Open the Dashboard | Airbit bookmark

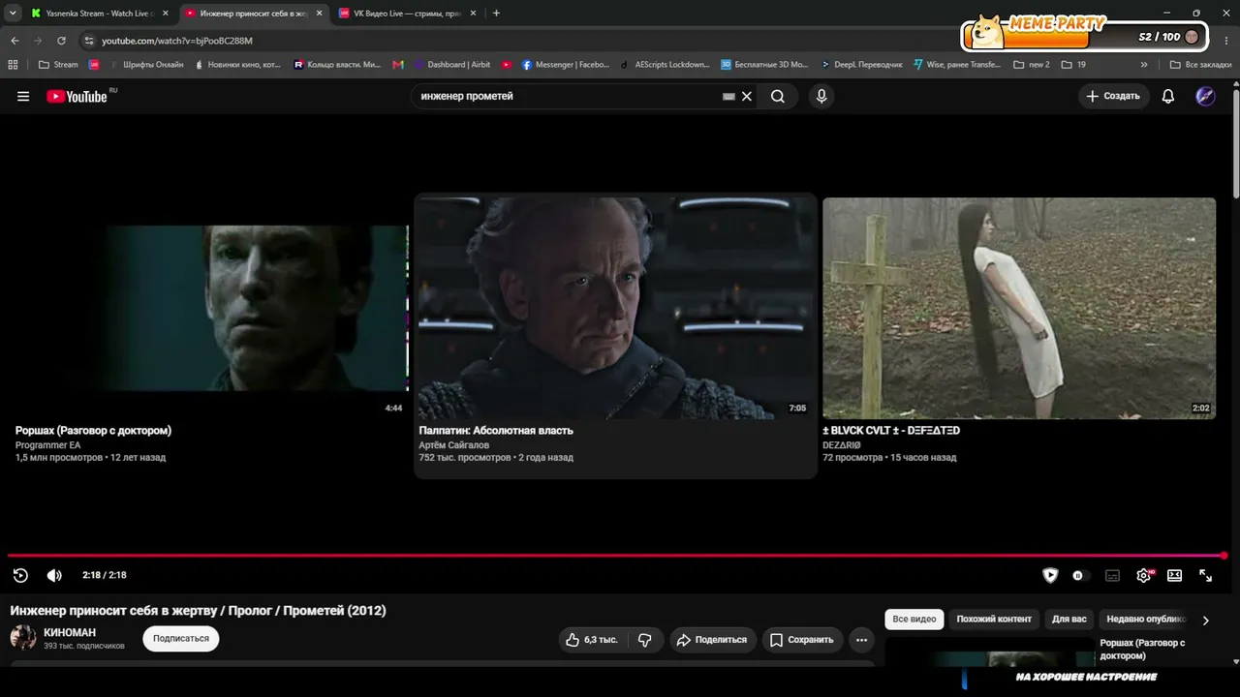pyautogui.click(x=452, y=65)
